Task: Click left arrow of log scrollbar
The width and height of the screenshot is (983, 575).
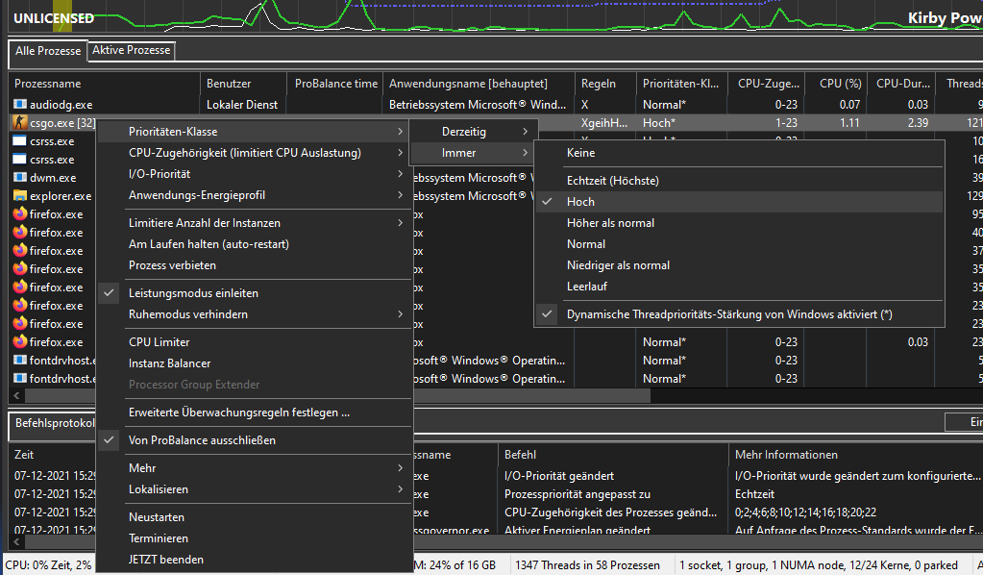Action: (17, 541)
